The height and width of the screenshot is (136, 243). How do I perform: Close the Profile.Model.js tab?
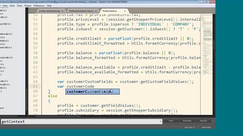click(125, 11)
